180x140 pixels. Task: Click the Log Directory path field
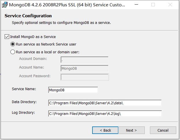[105, 113]
